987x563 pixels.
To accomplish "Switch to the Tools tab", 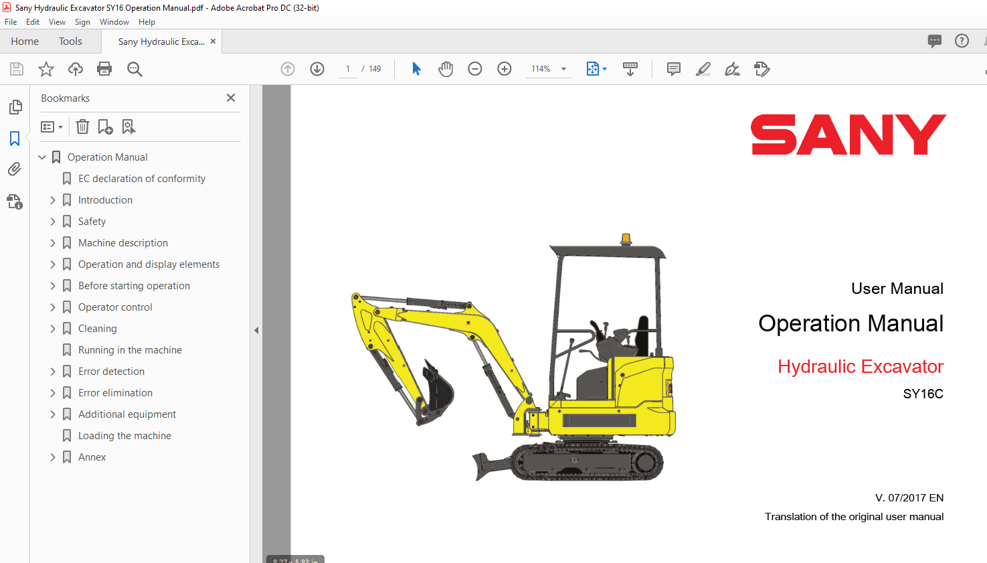I will click(x=70, y=42).
